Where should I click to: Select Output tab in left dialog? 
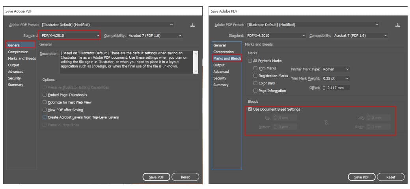13,65
